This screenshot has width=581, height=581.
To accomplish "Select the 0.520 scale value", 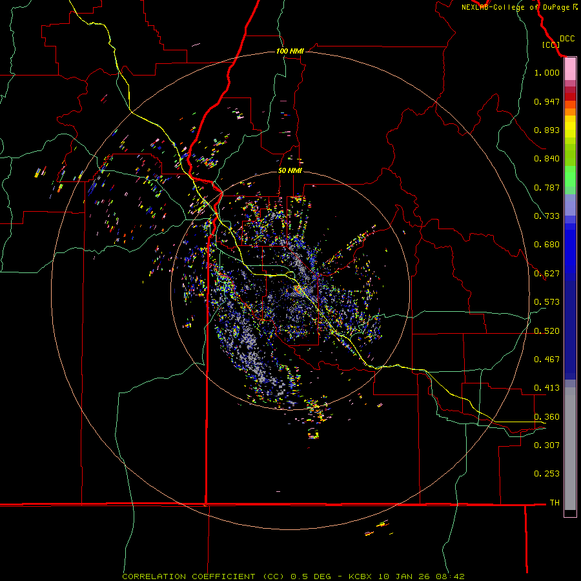I will coord(547,331).
